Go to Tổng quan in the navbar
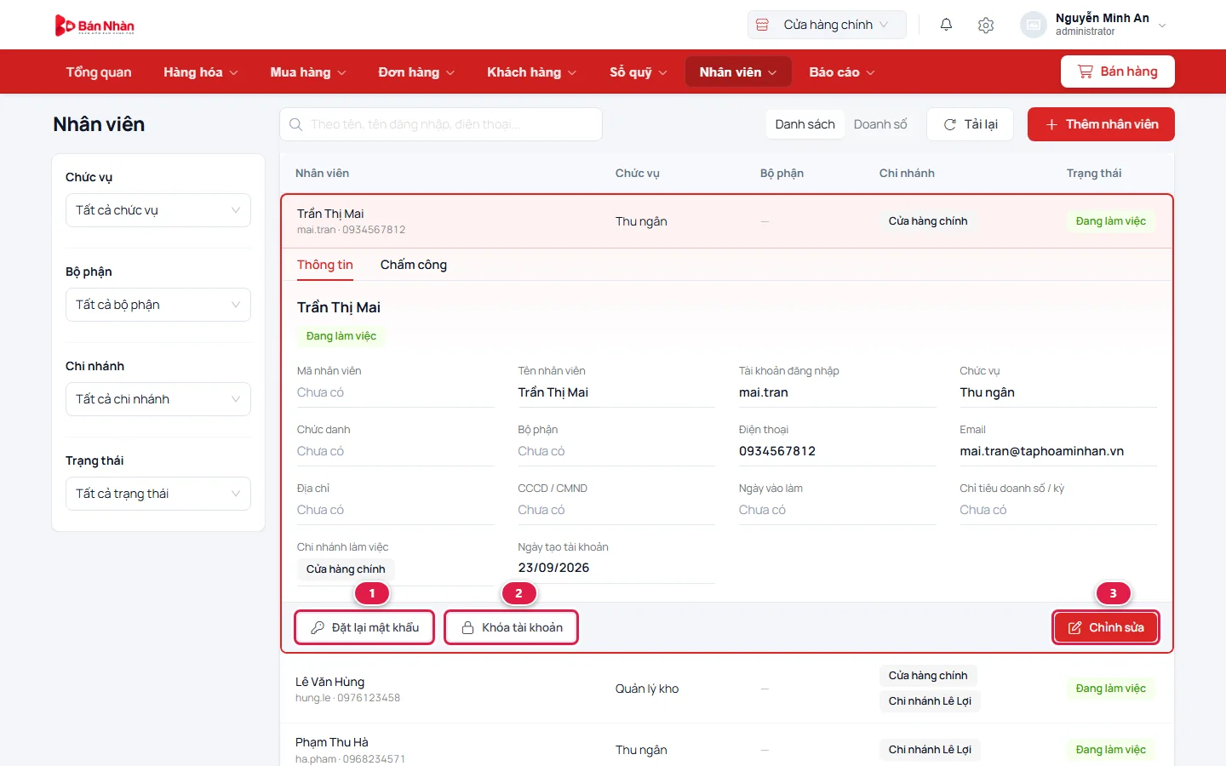Screen dimensions: 1226x766 (x=99, y=71)
